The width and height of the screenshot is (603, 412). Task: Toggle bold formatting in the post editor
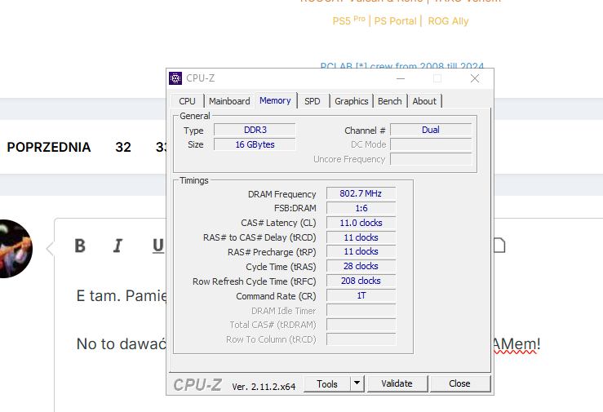(80, 246)
